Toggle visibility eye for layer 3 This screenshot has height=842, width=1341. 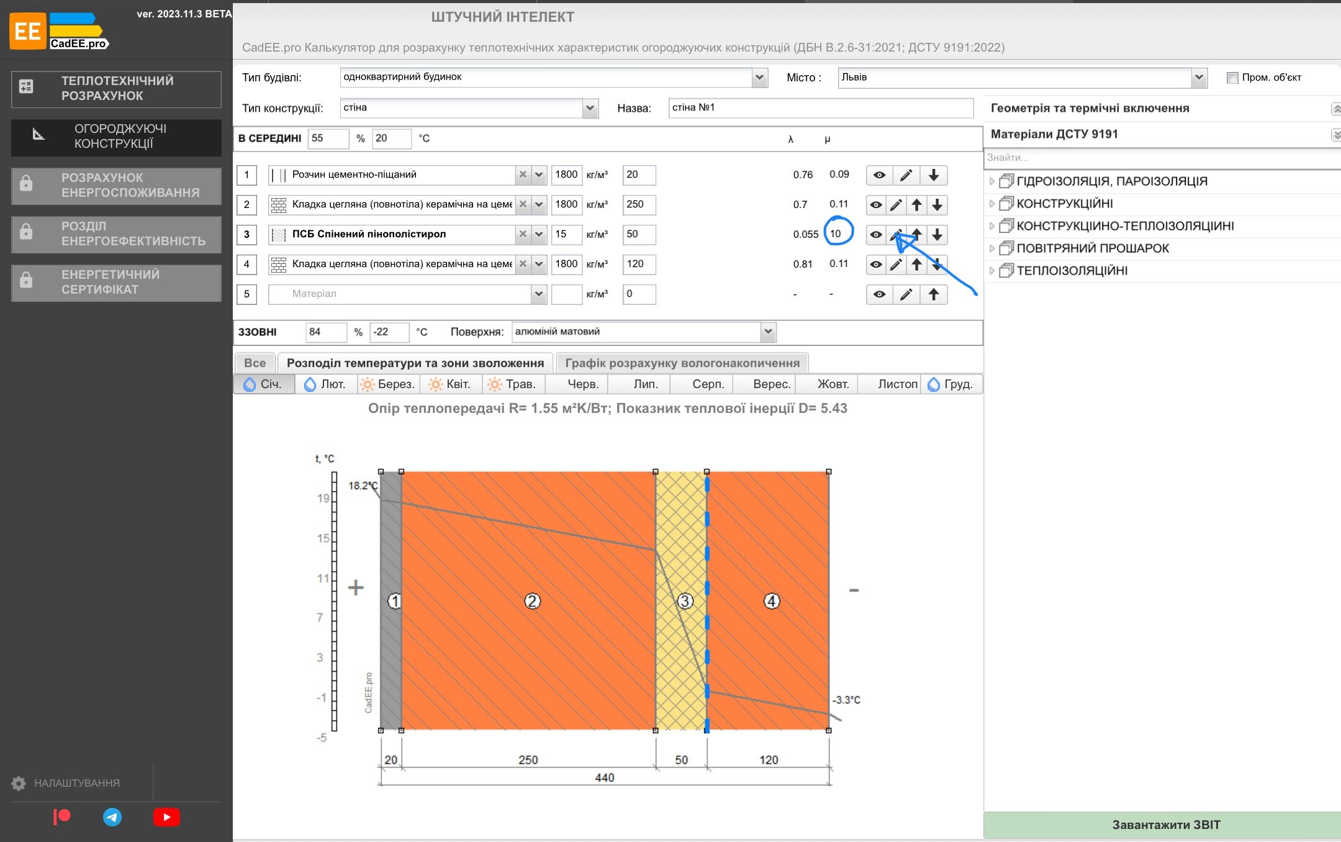coord(875,235)
